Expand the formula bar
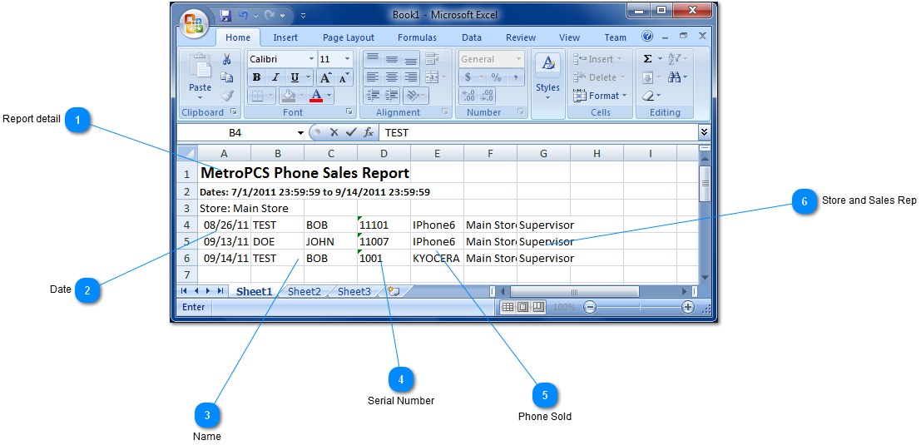The width and height of the screenshot is (921, 445). click(x=704, y=133)
